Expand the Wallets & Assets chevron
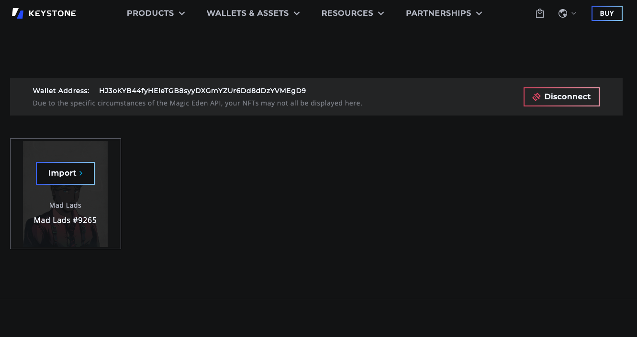 coord(297,13)
